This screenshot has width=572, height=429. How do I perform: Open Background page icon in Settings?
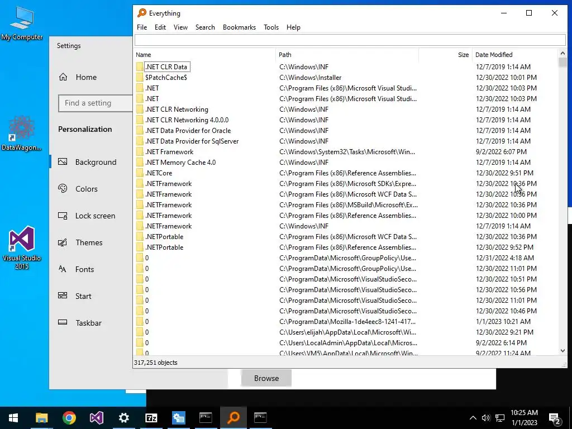click(x=63, y=161)
